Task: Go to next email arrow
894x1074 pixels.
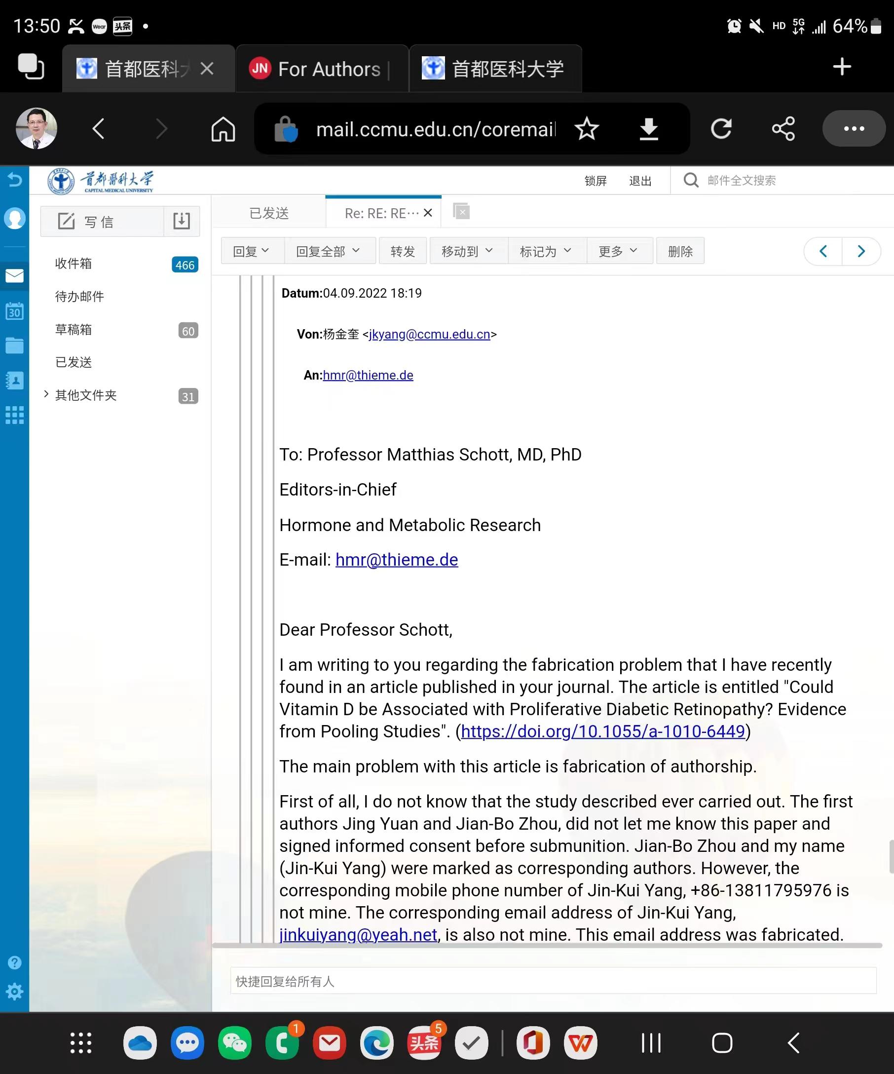Action: [x=861, y=251]
